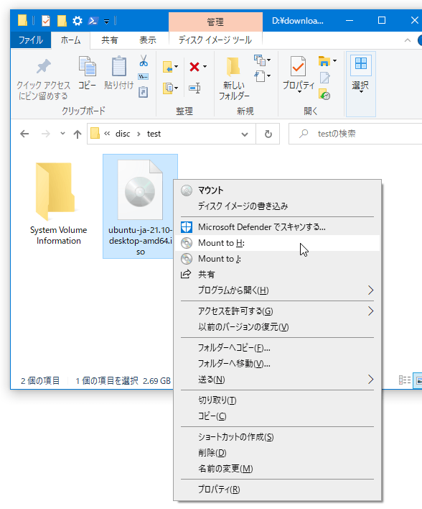Open プロパティ(R) from context menu
The height and width of the screenshot is (509, 422).
pos(277,489)
